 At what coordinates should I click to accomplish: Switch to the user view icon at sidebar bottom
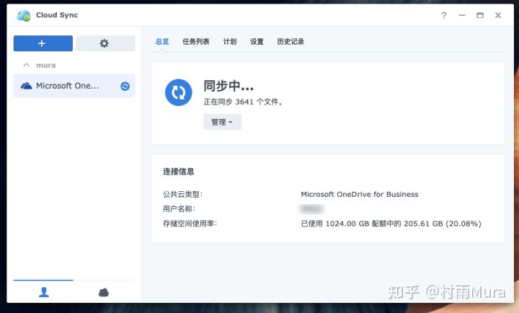click(x=44, y=291)
